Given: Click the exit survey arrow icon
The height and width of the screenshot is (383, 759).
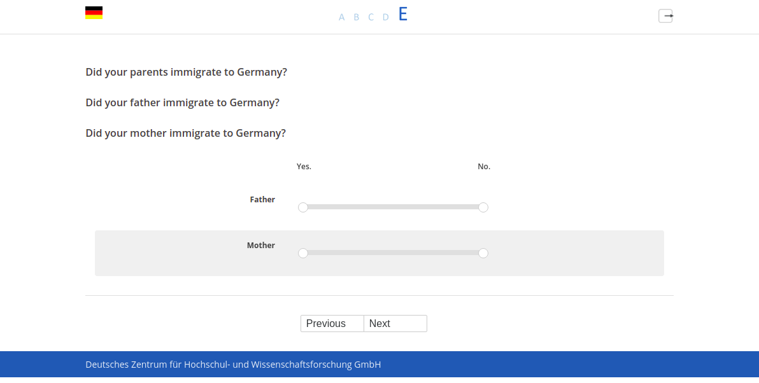Looking at the screenshot, I should [x=665, y=16].
